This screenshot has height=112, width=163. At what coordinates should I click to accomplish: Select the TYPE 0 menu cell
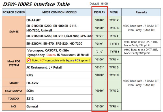pos(114,75)
